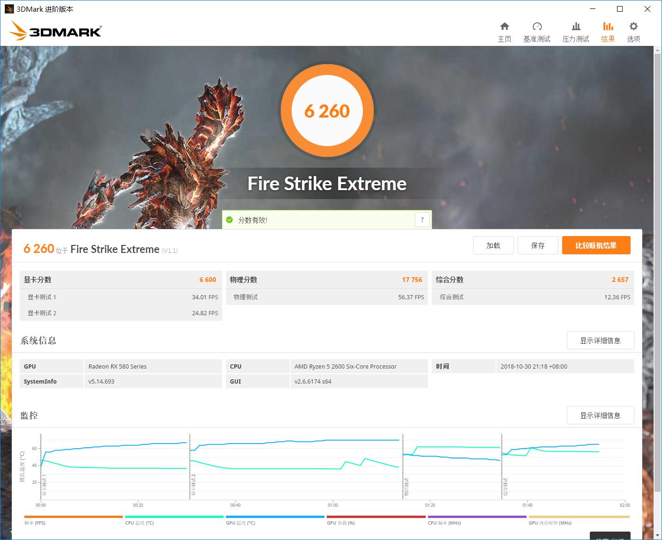
Task: Click the green score-valid checkmark icon
Action: click(x=229, y=219)
